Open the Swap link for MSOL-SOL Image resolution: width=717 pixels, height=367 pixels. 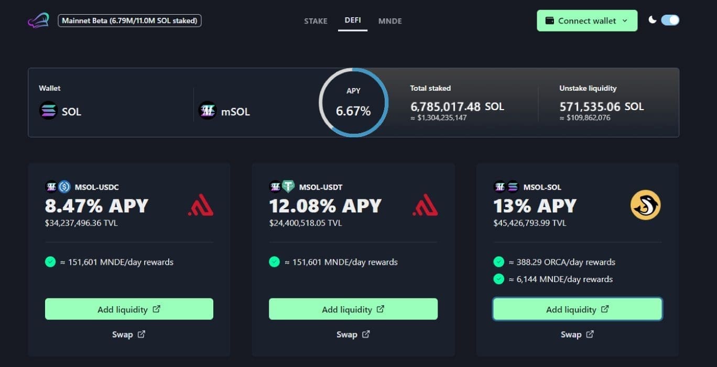click(x=577, y=334)
